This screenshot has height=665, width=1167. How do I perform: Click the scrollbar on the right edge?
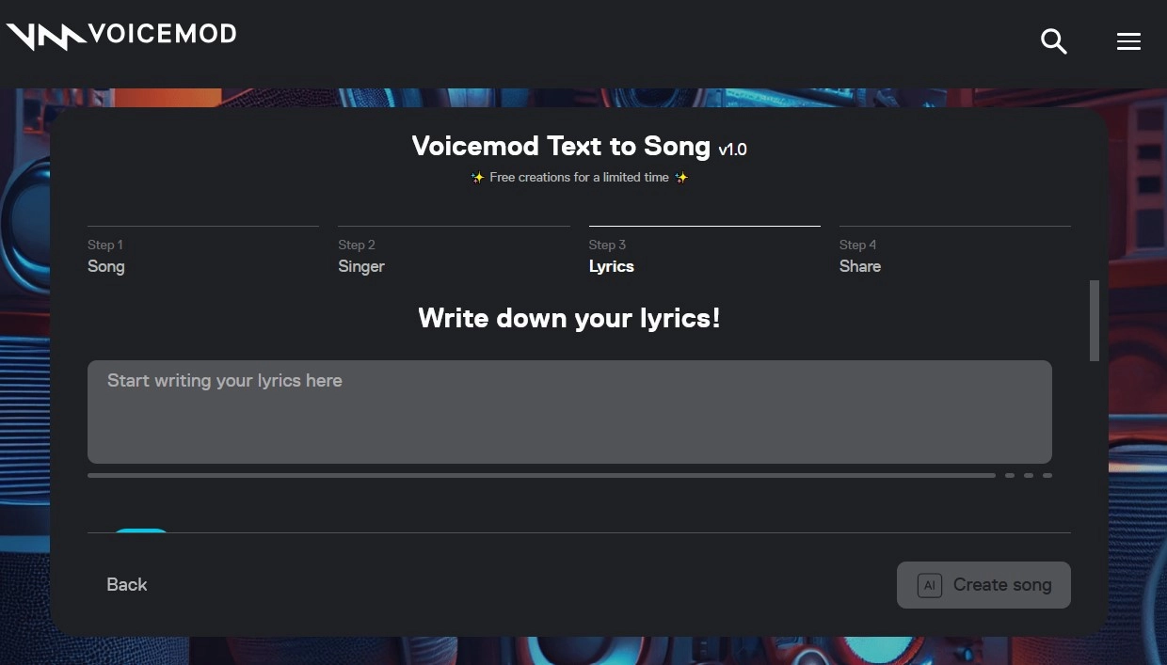click(1095, 321)
